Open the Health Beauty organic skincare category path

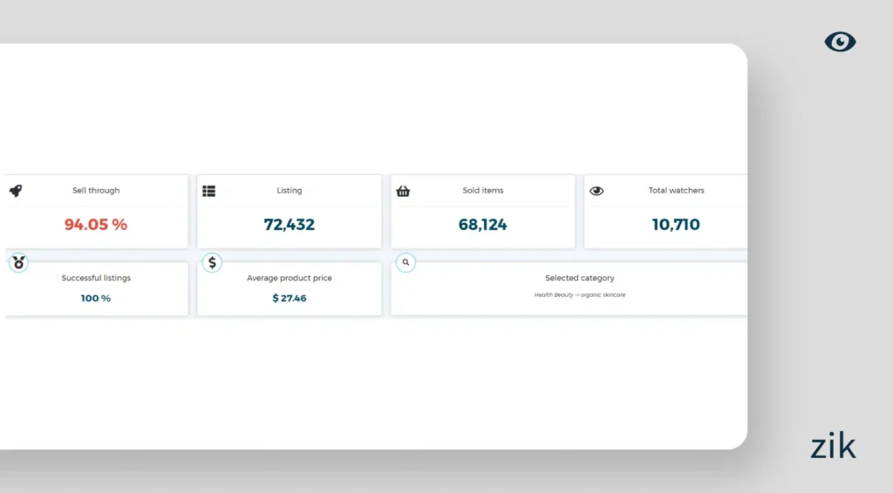tap(580, 295)
